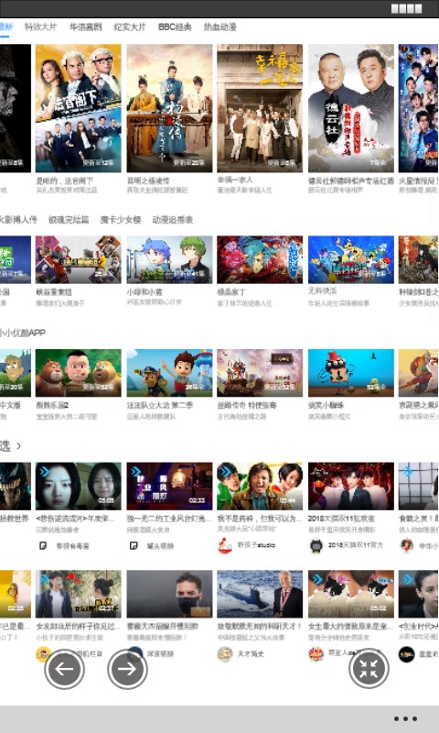Switch to the BBC经典 tab
Image resolution: width=439 pixels, height=733 pixels.
tap(175, 27)
